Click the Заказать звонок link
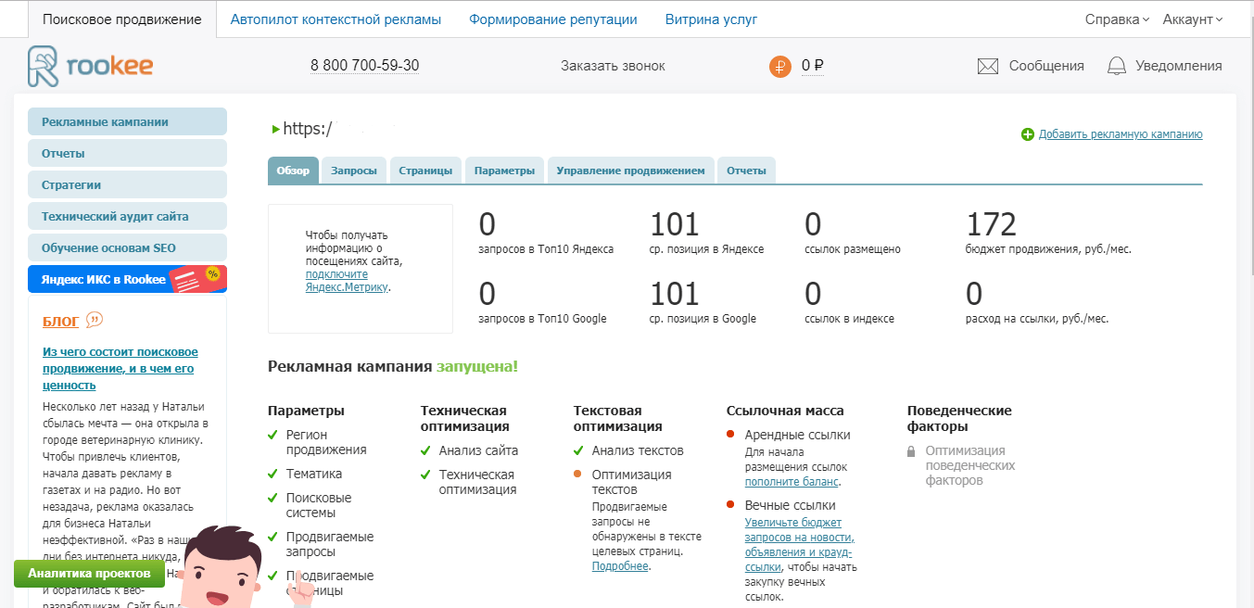Image resolution: width=1254 pixels, height=608 pixels. pyautogui.click(x=613, y=66)
